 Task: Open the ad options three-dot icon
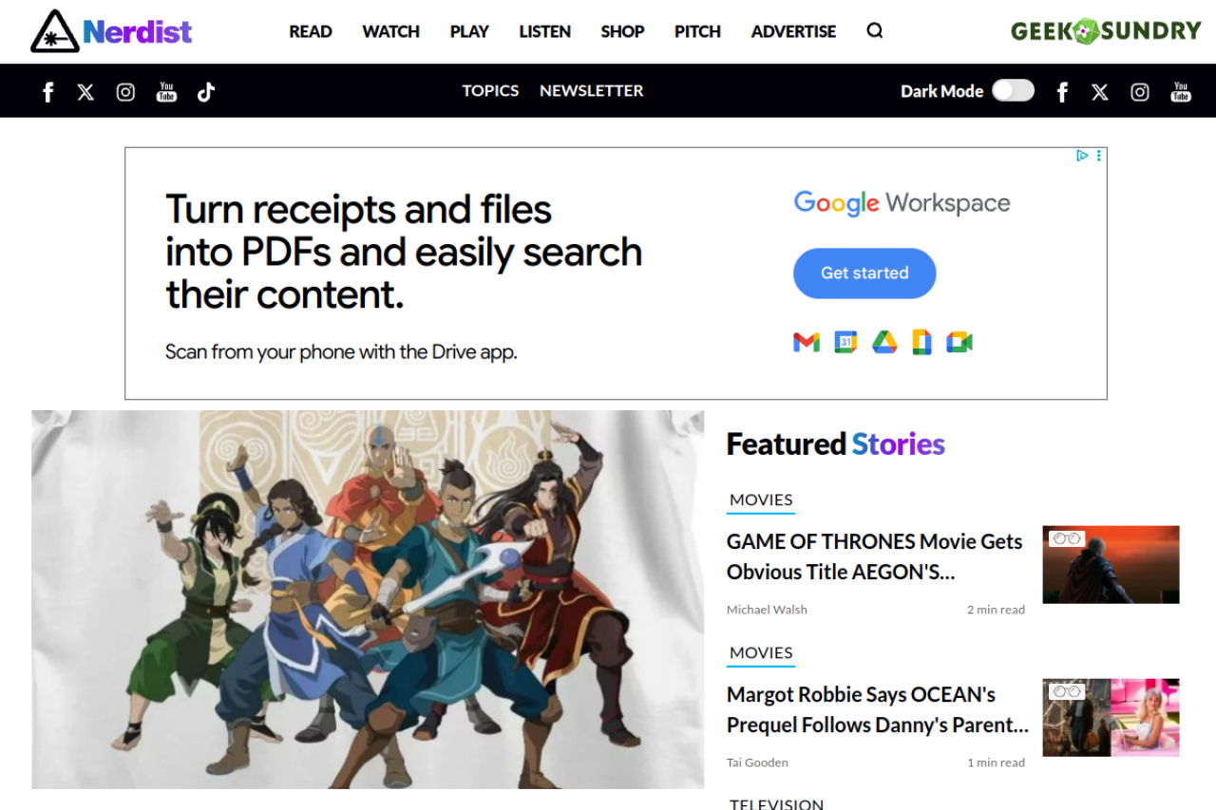(1099, 156)
